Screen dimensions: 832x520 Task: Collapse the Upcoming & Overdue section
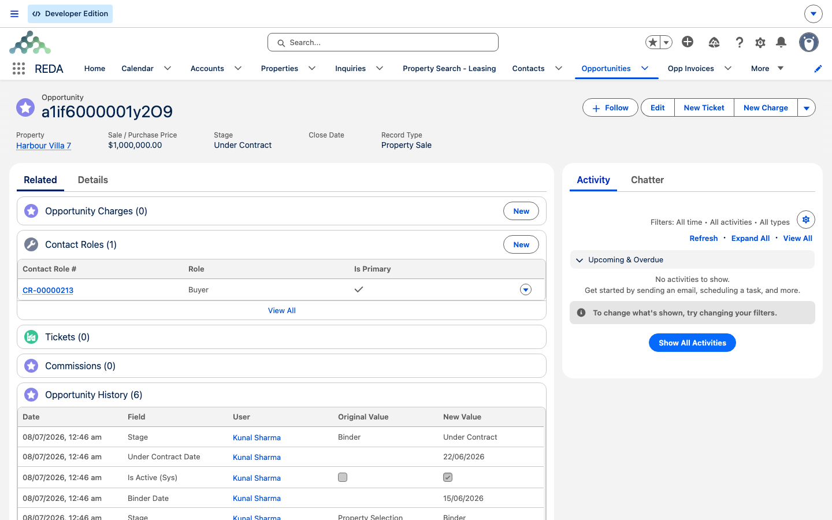tap(580, 260)
